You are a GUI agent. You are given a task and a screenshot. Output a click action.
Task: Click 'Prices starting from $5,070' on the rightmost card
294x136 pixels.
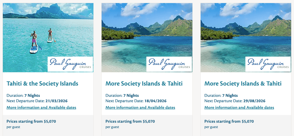pos(229,121)
